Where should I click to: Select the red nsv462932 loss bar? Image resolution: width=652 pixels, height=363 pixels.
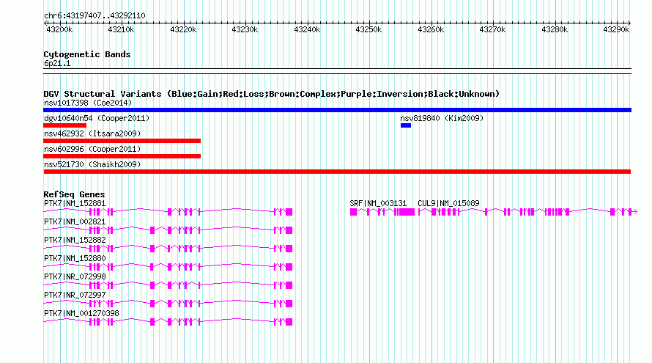click(122, 141)
